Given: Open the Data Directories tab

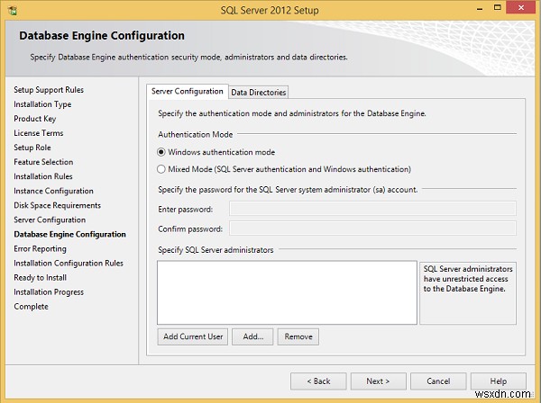Looking at the screenshot, I should [x=259, y=93].
